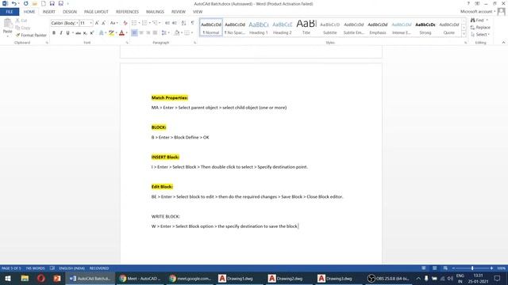Right-align the paragraph text
Image resolution: width=508 pixels, height=285 pixels.
pyautogui.click(x=148, y=33)
